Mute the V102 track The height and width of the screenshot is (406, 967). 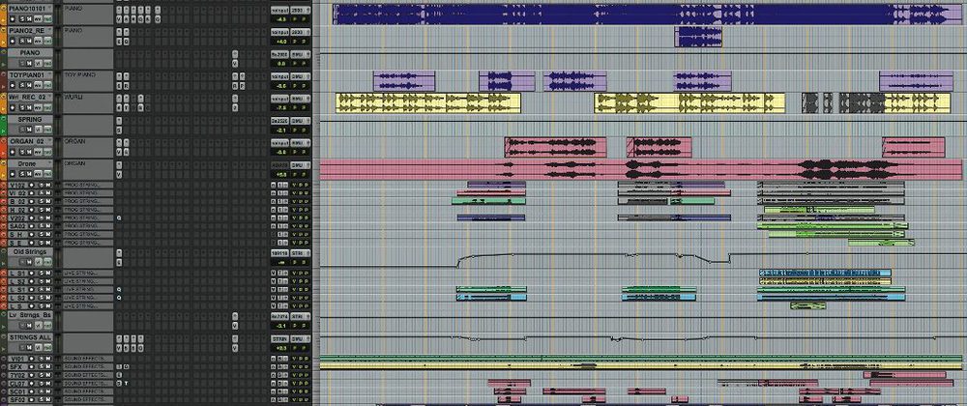coord(48,185)
